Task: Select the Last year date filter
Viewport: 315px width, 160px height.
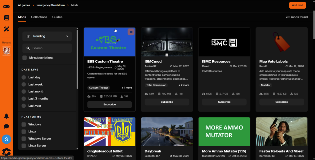Action: tap(24, 105)
